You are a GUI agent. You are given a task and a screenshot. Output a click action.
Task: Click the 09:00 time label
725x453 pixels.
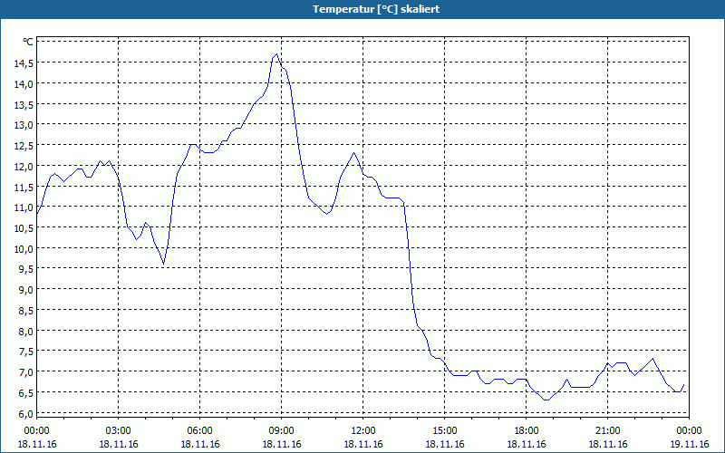(282, 431)
